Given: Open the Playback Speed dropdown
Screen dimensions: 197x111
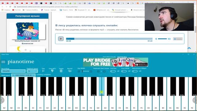Looking at the screenshot, I should coord(32,71).
